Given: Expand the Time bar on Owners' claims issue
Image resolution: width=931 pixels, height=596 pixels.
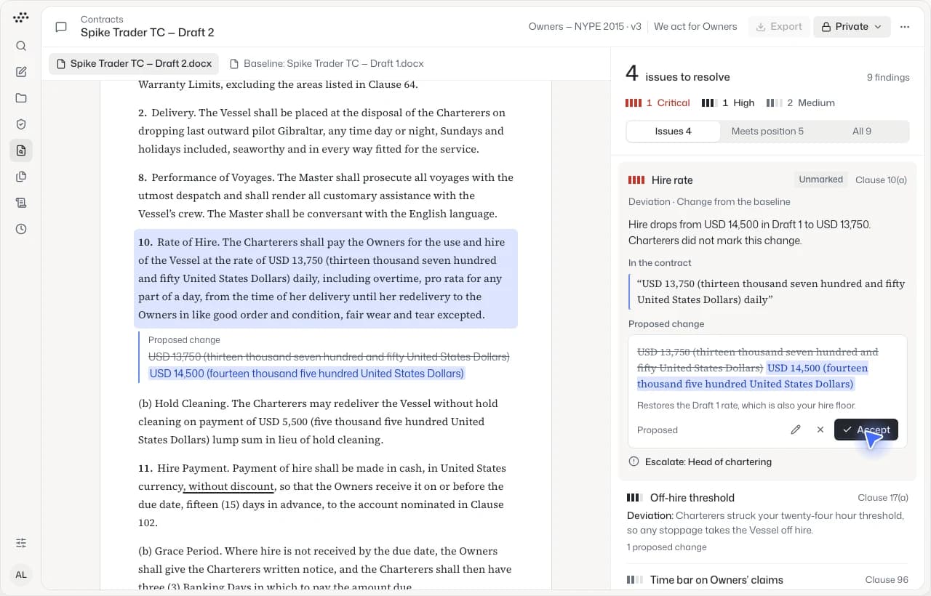Looking at the screenshot, I should (x=767, y=579).
